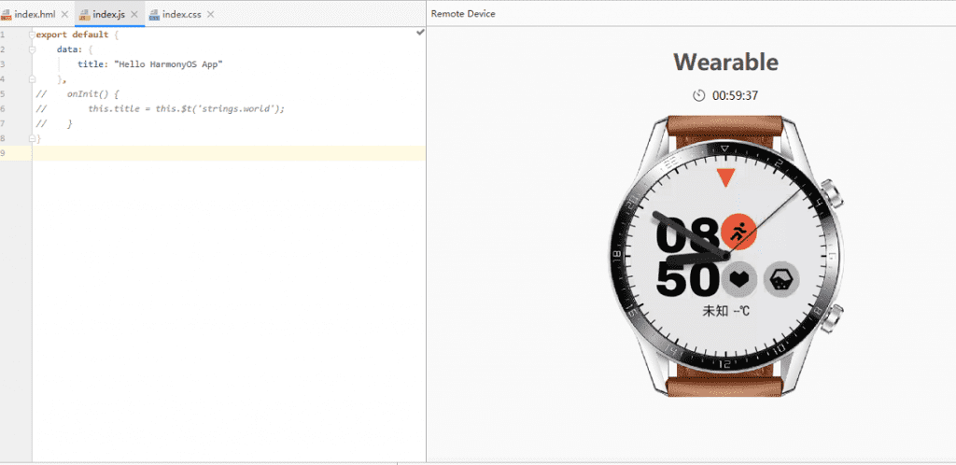Switch to the index.hml tab
956x465 pixels.
coord(35,14)
